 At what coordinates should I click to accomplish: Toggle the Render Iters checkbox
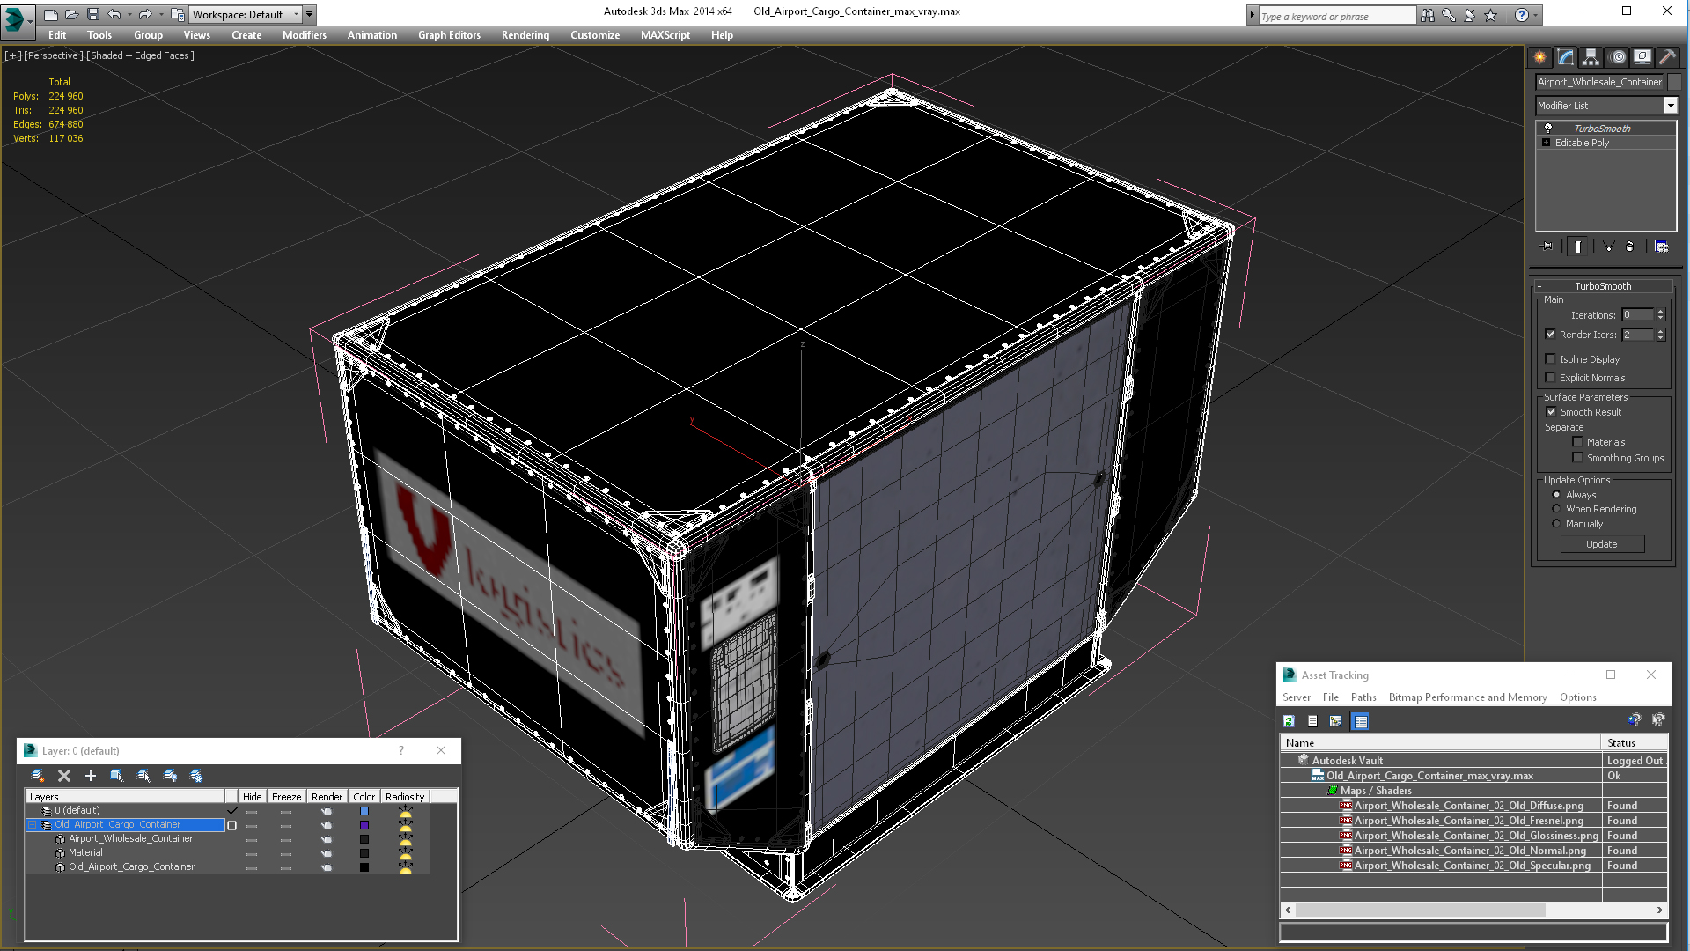tap(1551, 335)
